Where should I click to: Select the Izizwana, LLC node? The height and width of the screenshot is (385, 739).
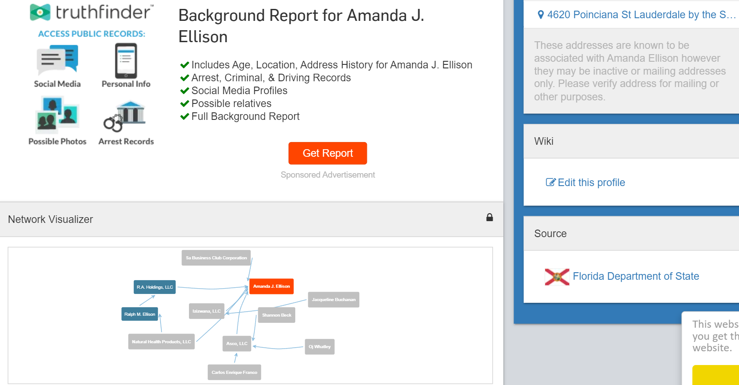[x=207, y=311]
